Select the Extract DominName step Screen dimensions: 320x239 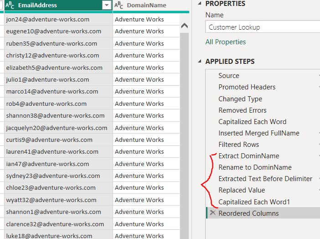tap(249, 156)
